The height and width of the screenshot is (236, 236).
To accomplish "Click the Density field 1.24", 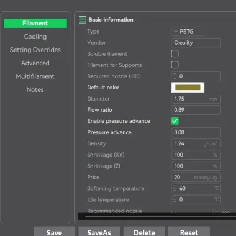I will (x=196, y=143).
